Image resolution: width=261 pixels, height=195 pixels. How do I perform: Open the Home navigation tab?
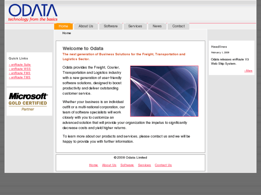(64, 26)
